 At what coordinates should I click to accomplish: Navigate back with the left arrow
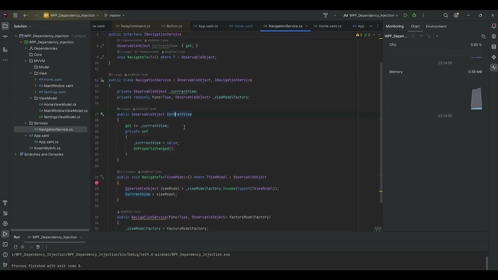click(25, 15)
